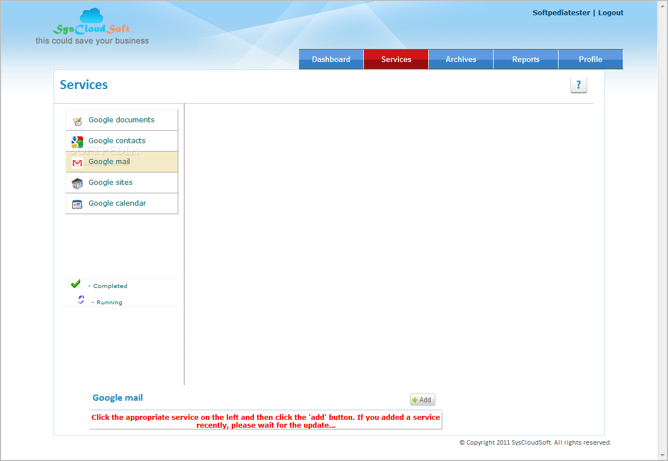This screenshot has height=461, width=668.
Task: Open the Dashboard tab
Action: pos(331,59)
